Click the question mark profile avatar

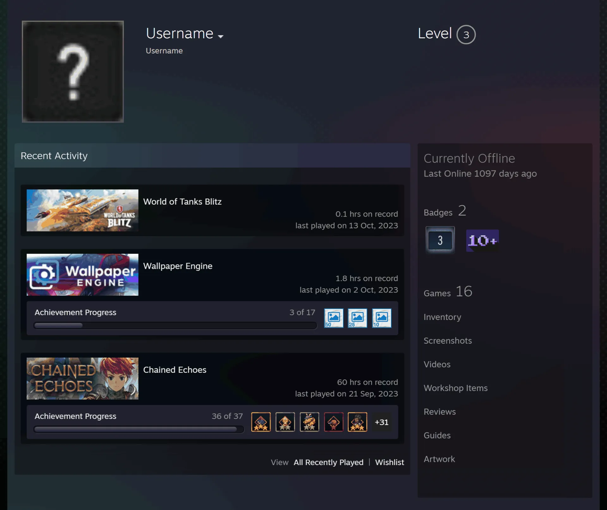coord(73,71)
